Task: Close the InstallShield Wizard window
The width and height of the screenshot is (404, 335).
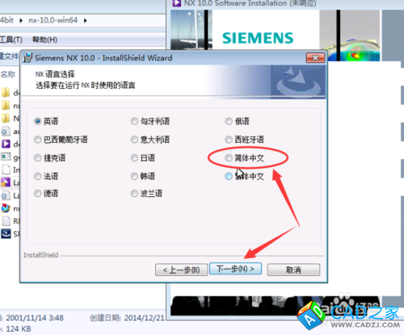Action: coord(315,58)
